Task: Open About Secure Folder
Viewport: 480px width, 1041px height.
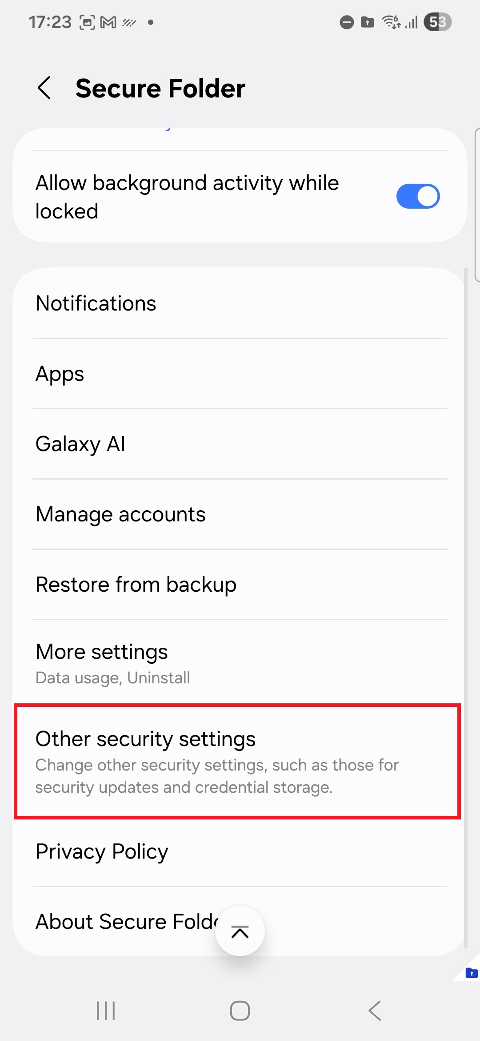Action: coord(124,922)
